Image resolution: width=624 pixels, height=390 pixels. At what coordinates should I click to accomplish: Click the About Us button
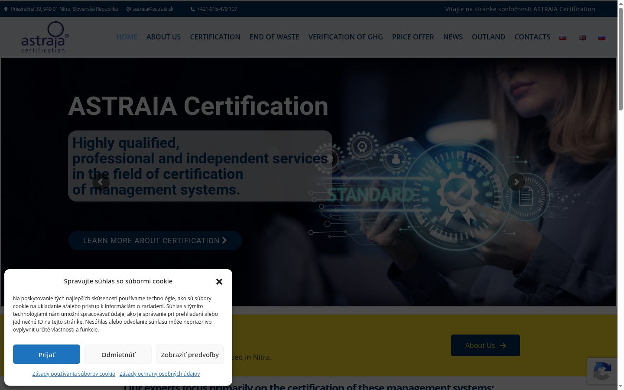(x=485, y=345)
